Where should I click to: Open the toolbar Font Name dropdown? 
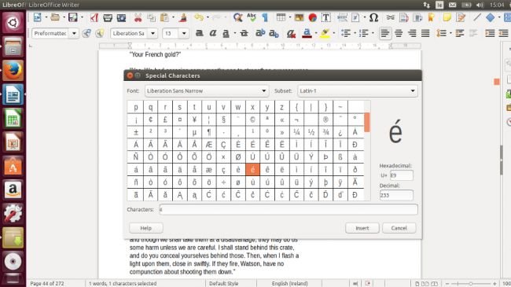coord(153,33)
